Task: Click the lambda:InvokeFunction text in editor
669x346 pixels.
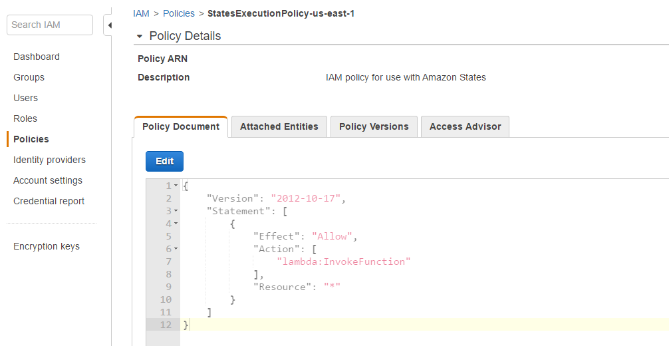Action: click(x=344, y=261)
